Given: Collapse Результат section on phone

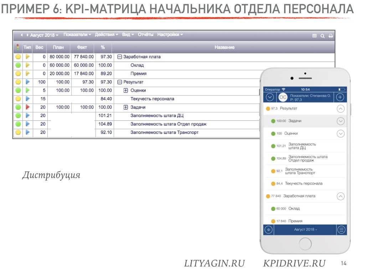Looking at the screenshot, I should [x=340, y=109].
